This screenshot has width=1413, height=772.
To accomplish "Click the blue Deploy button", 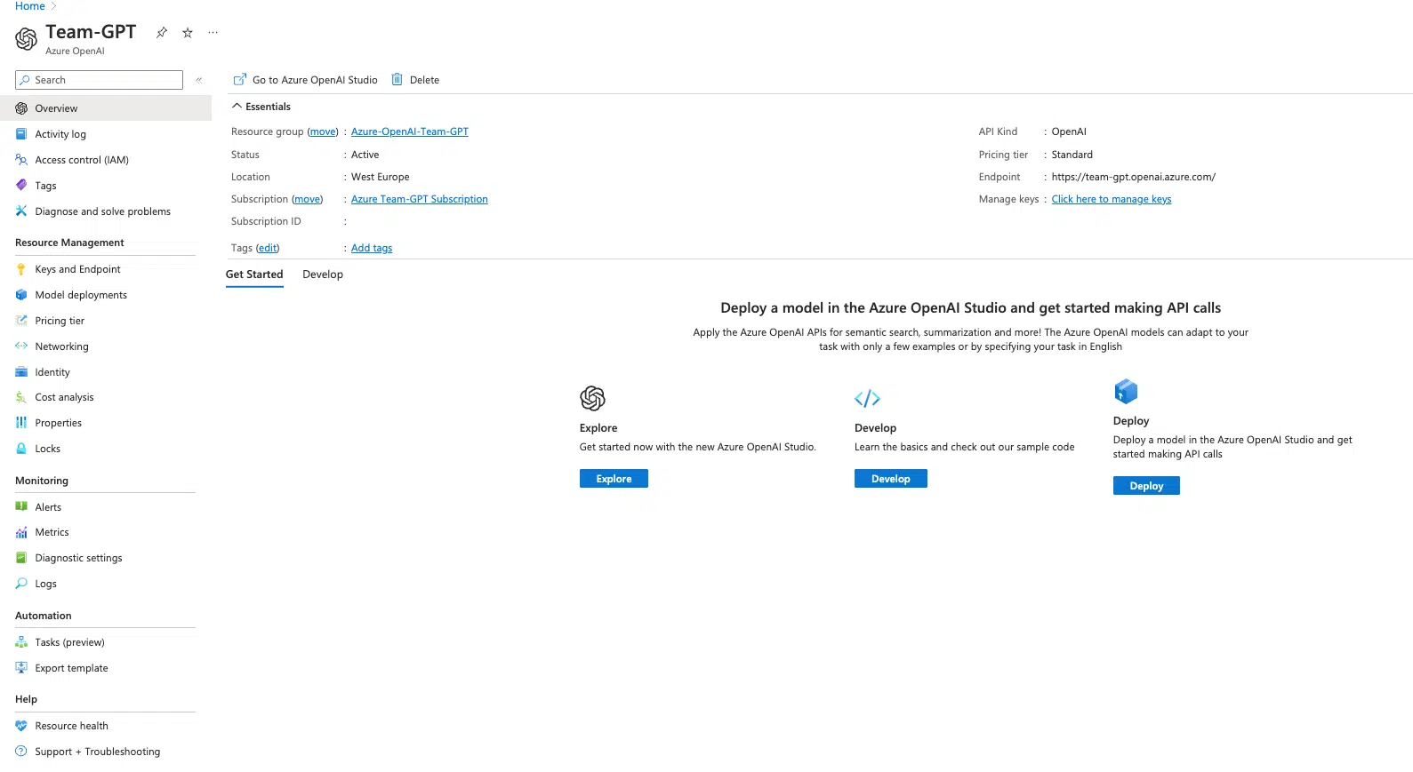I will pos(1146,486).
